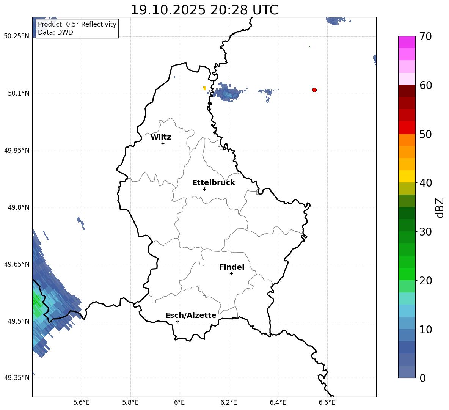Click the 49.95°N latitude label
The height and width of the screenshot is (410, 449).
pos(17,151)
